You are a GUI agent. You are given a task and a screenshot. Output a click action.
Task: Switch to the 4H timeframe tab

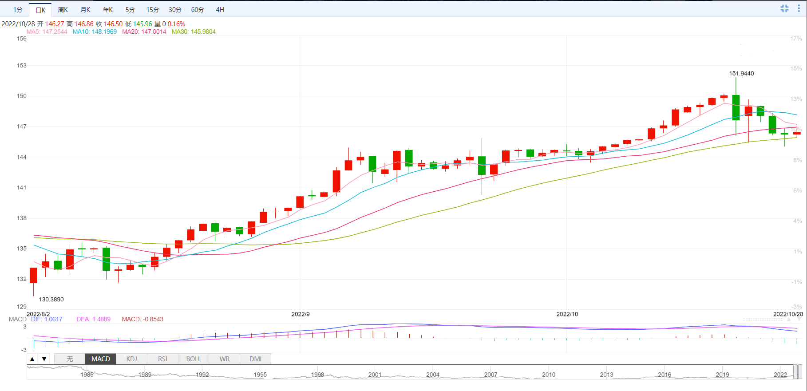coord(220,10)
